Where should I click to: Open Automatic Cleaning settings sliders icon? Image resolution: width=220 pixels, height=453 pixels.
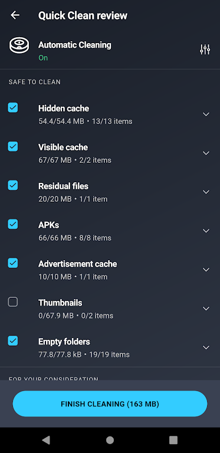205,50
